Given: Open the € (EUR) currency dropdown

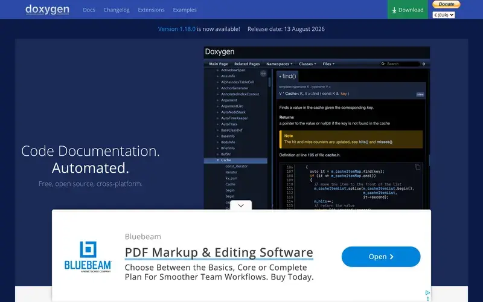Looking at the screenshot, I should coord(444,14).
